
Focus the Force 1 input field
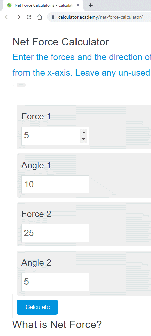point(55,136)
